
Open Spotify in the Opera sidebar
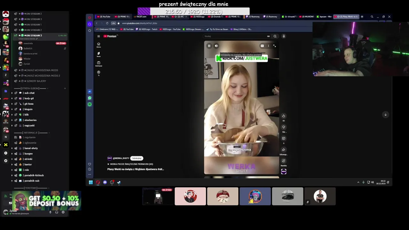coord(89,104)
